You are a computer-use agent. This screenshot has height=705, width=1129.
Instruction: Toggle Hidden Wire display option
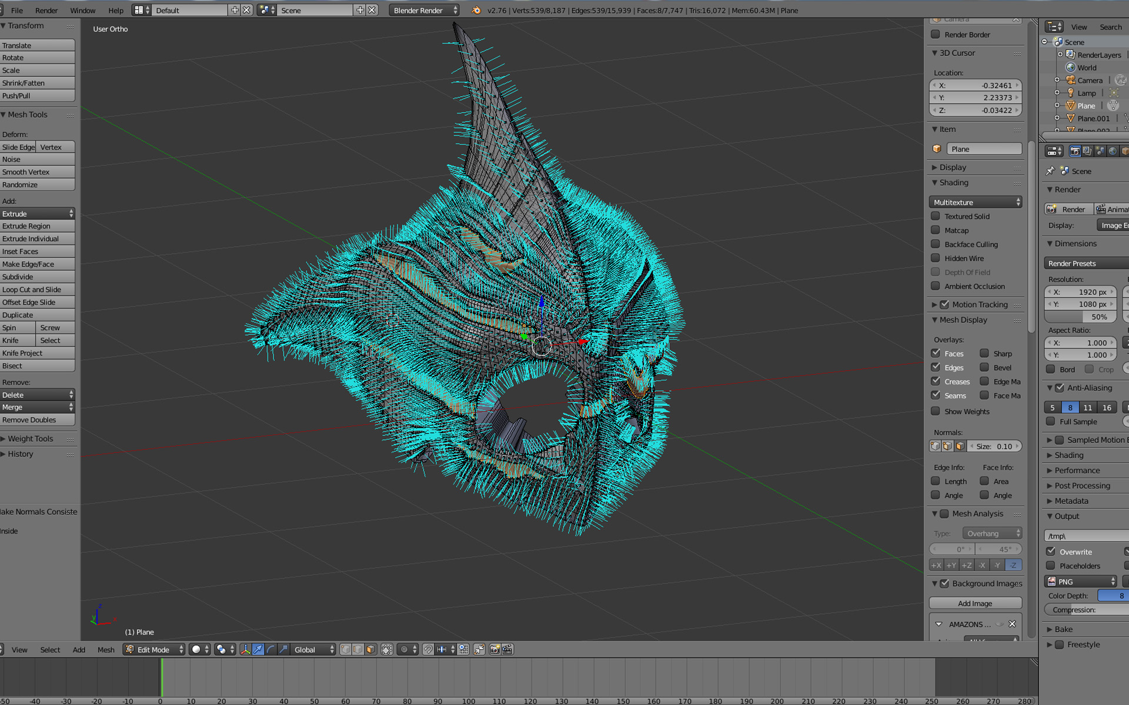point(936,257)
